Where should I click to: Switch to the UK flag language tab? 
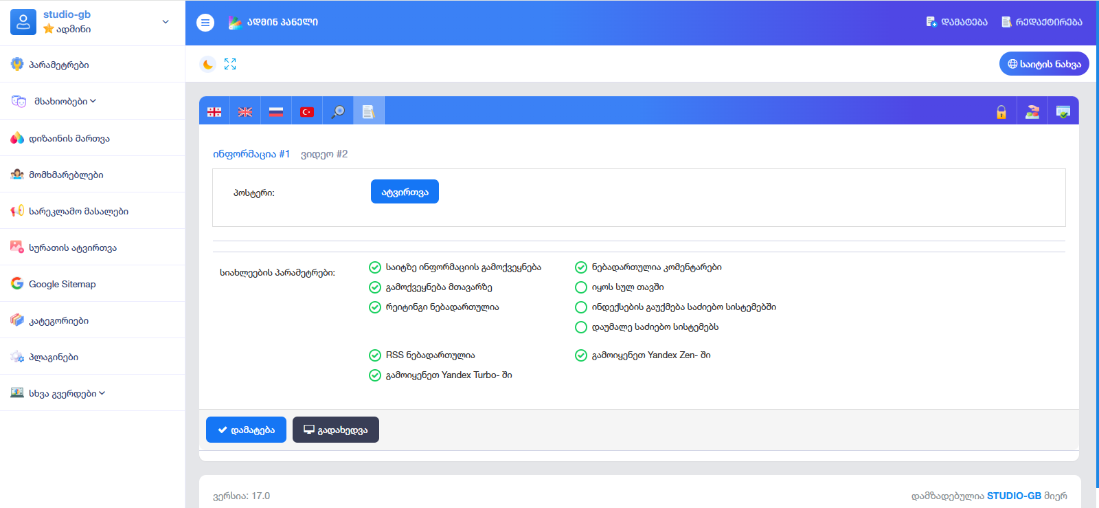tap(245, 111)
